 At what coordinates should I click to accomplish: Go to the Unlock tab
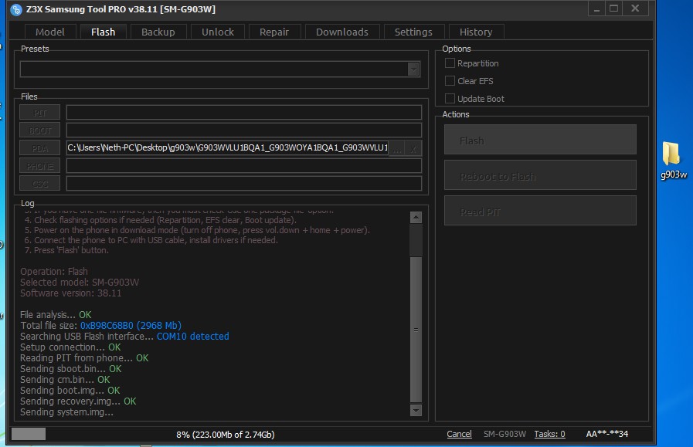[217, 32]
